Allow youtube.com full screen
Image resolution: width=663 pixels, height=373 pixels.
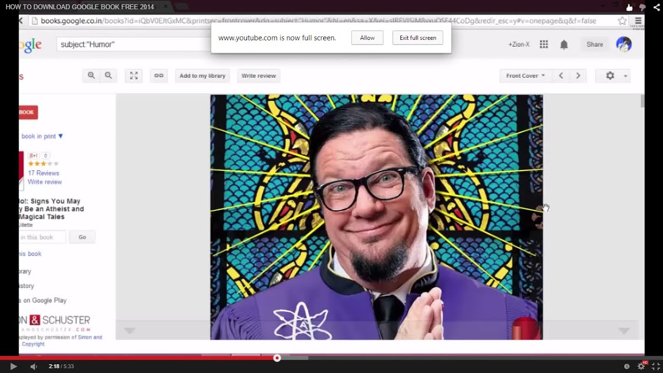367,38
